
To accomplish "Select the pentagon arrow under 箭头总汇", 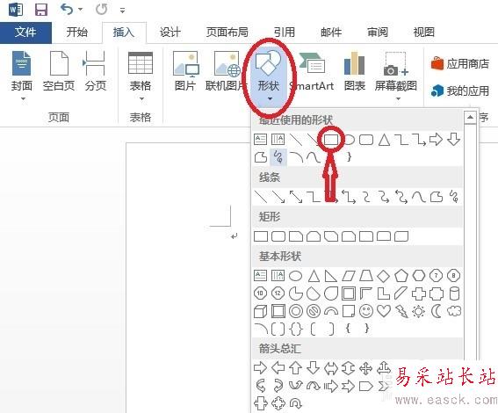I will pos(366,387).
